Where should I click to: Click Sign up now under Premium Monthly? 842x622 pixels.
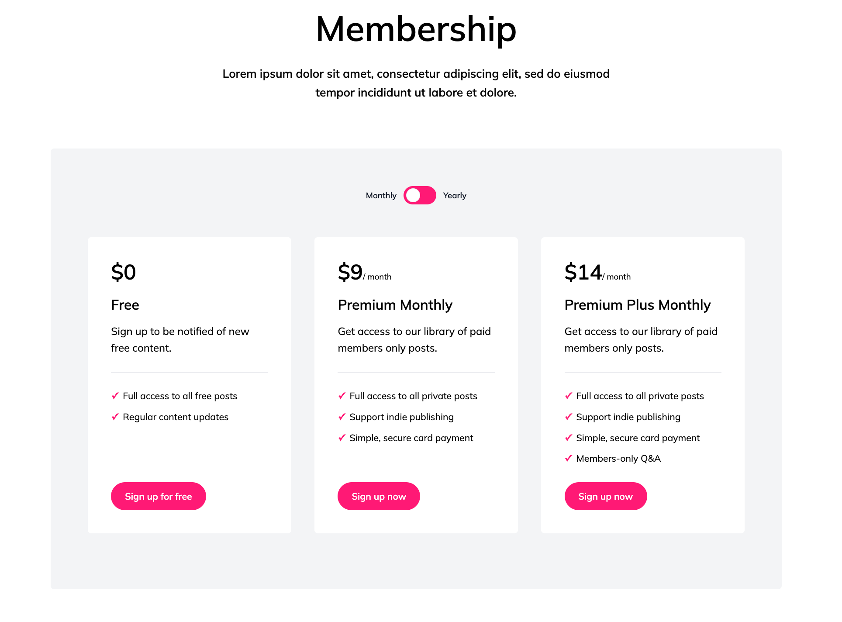(378, 496)
